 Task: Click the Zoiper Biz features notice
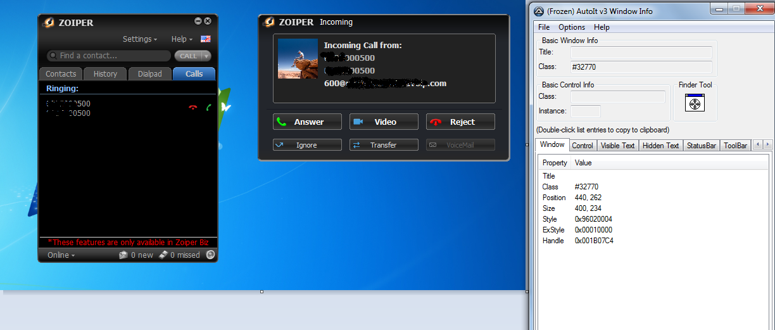128,243
